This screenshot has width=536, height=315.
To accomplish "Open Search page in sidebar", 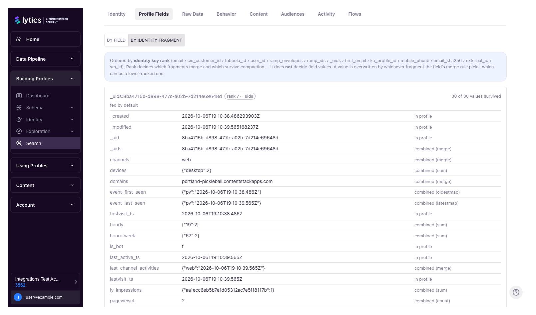I will 45,143.
